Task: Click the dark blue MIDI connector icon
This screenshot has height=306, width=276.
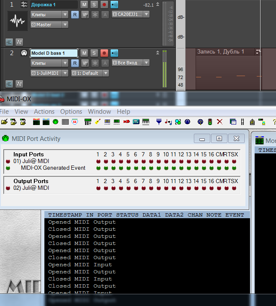Action: click(188, 122)
